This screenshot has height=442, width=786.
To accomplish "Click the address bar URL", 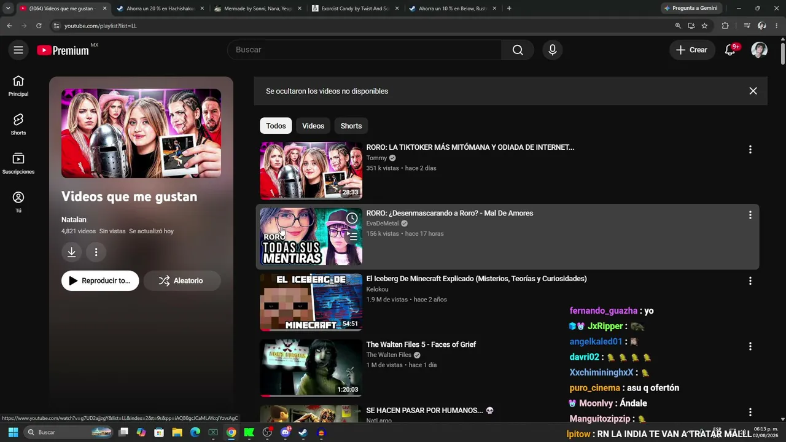I will (101, 26).
